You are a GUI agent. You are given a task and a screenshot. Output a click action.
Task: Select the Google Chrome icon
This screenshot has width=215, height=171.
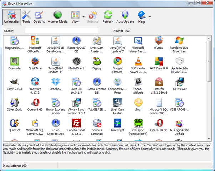[x=118, y=61]
